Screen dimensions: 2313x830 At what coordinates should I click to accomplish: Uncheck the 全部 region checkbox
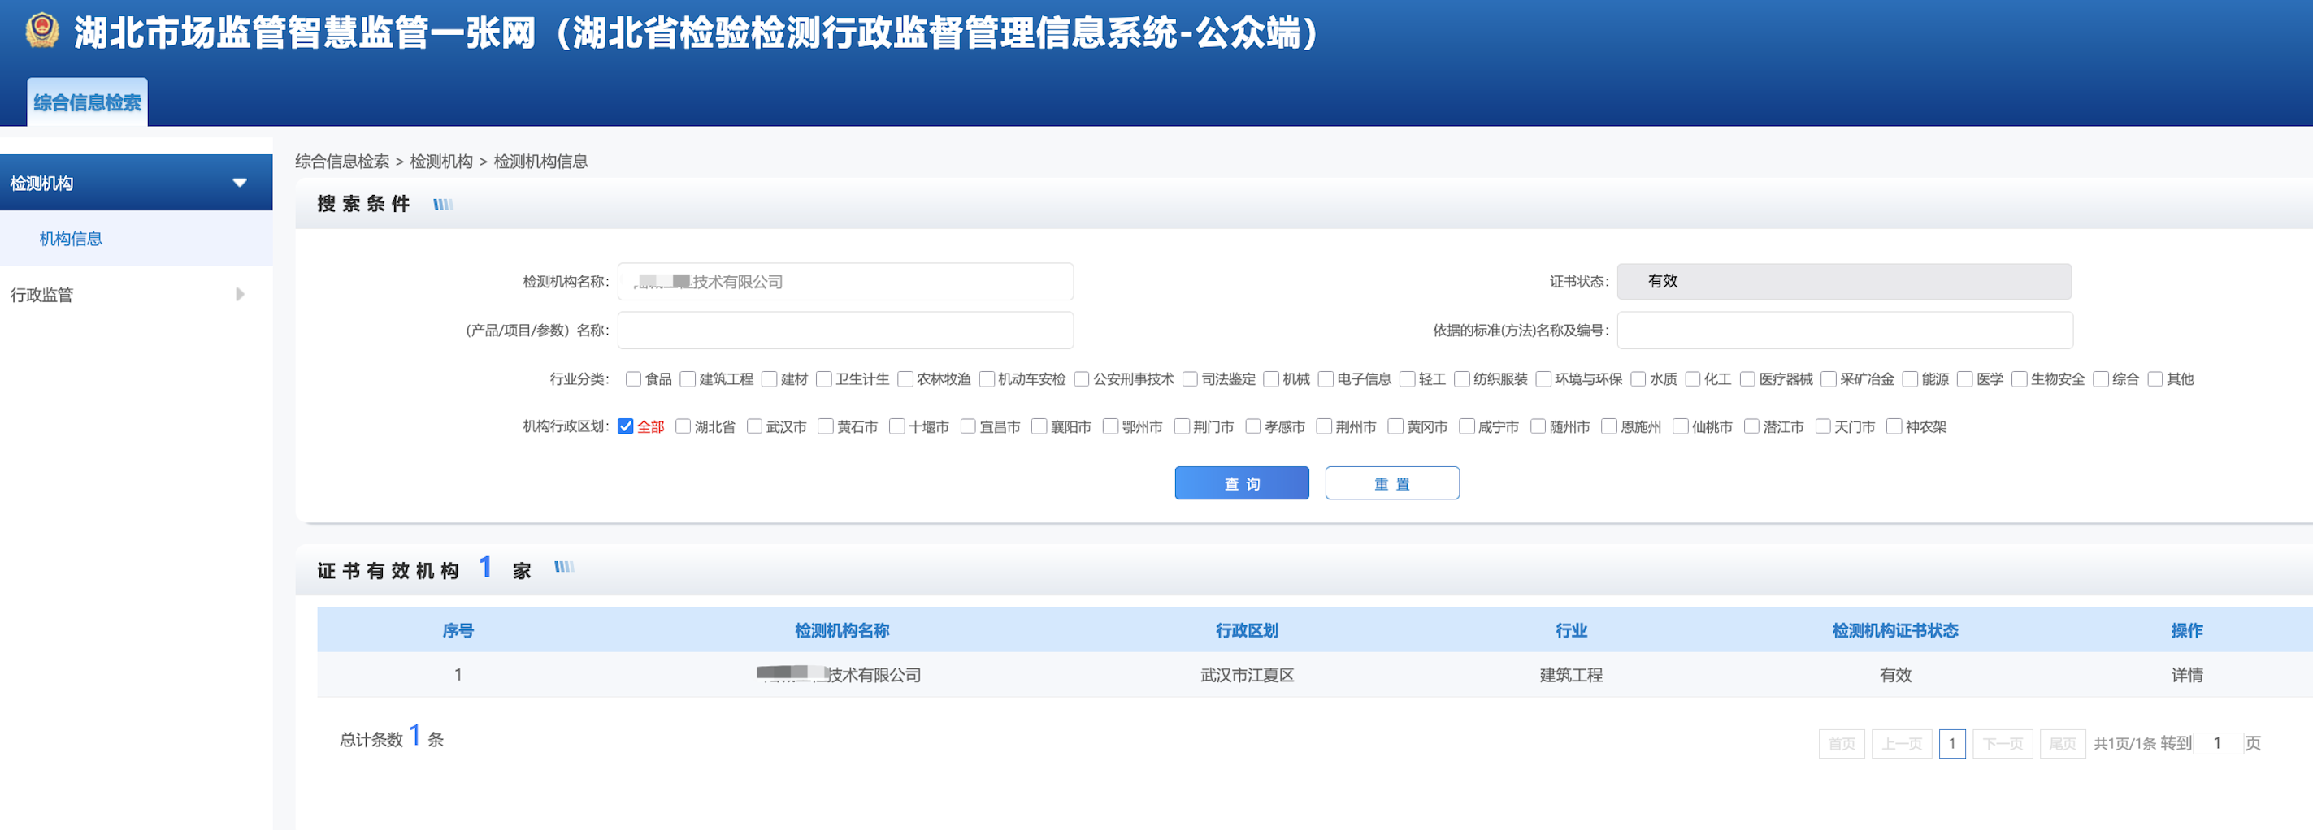(x=626, y=426)
